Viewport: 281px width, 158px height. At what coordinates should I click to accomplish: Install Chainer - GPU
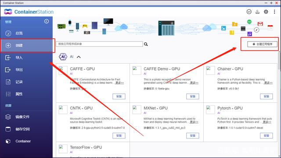[x=267, y=96]
